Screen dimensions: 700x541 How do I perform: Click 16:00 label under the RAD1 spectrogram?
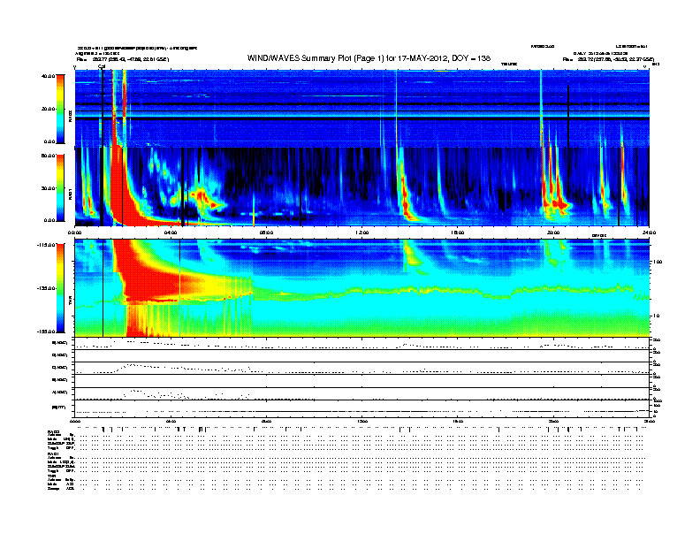[458, 232]
